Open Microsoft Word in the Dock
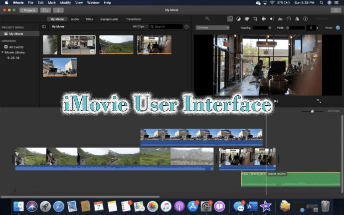Screen dimensions: 344x215 [252, 207]
